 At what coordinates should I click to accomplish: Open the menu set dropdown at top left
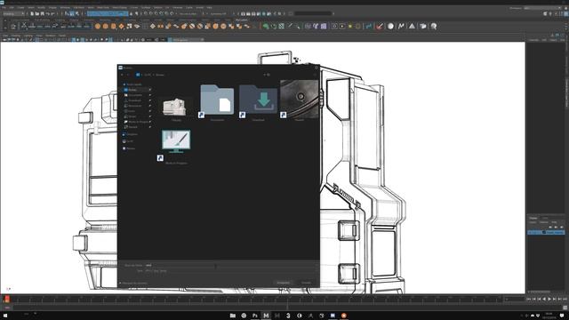(x=13, y=14)
